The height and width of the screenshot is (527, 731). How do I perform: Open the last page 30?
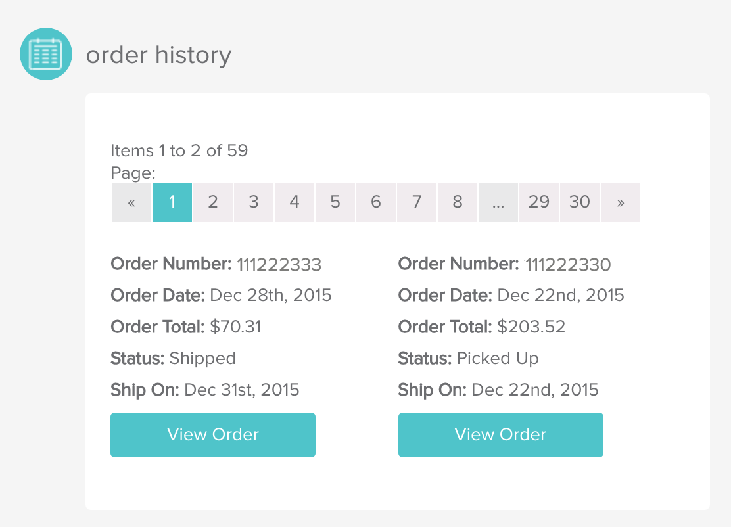tap(579, 202)
